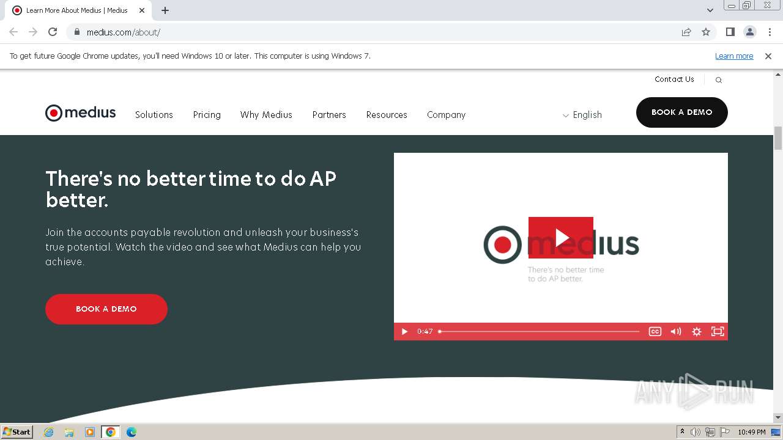This screenshot has height=440, width=783.
Task: Toggle closed captions on the video
Action: coord(655,331)
